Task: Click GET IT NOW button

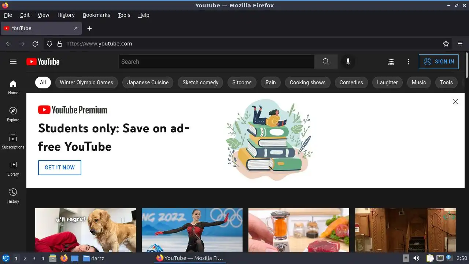Action: (60, 168)
